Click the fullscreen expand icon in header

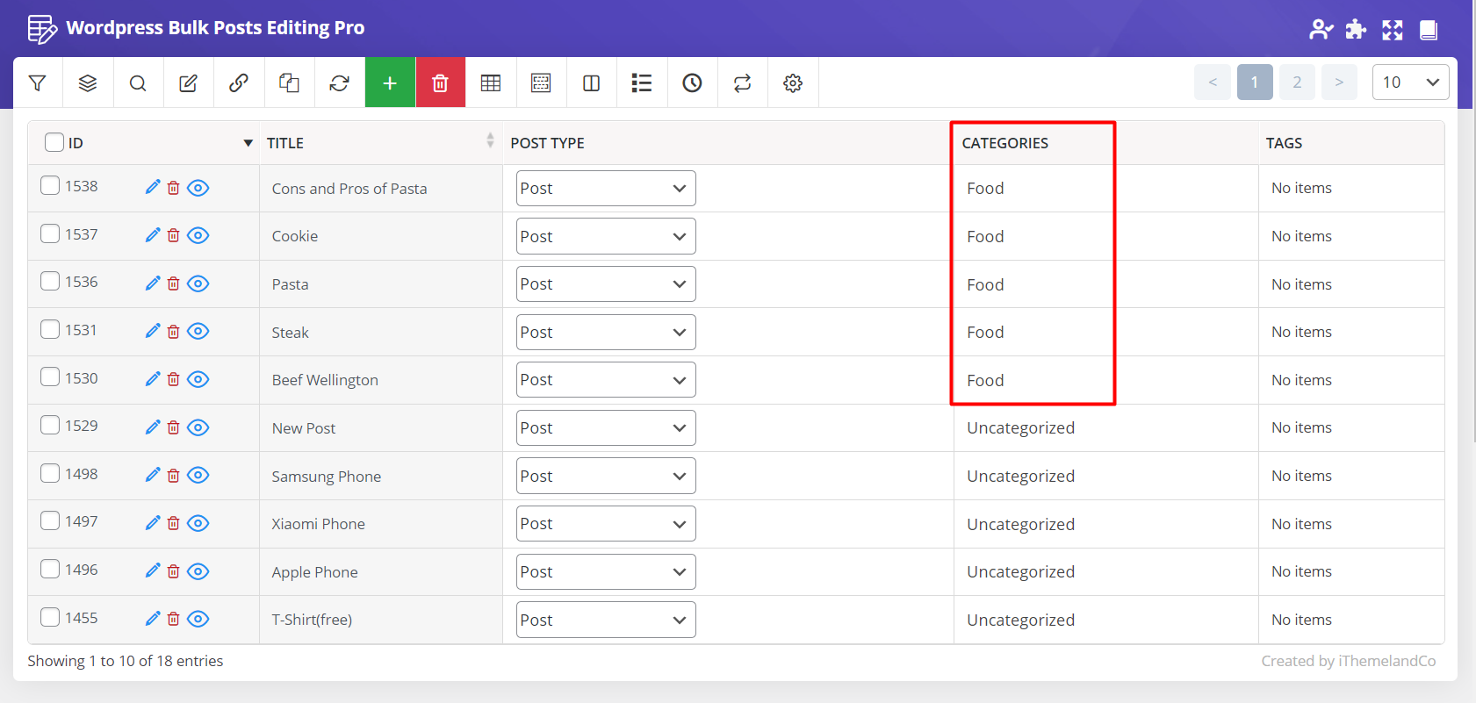tap(1393, 30)
